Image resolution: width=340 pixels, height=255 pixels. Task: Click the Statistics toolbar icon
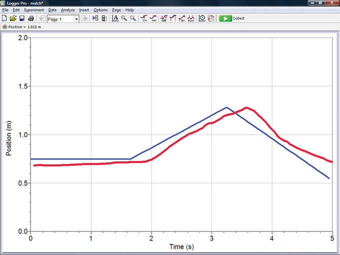point(163,18)
